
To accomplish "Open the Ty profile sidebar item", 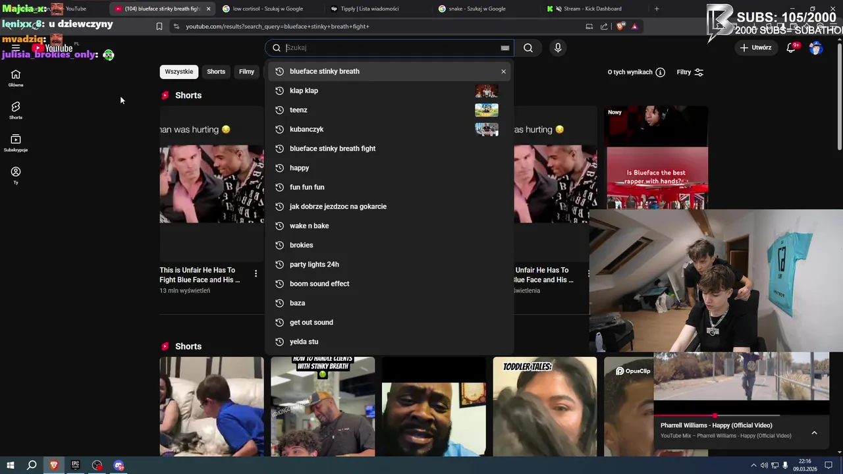I will 16,175.
